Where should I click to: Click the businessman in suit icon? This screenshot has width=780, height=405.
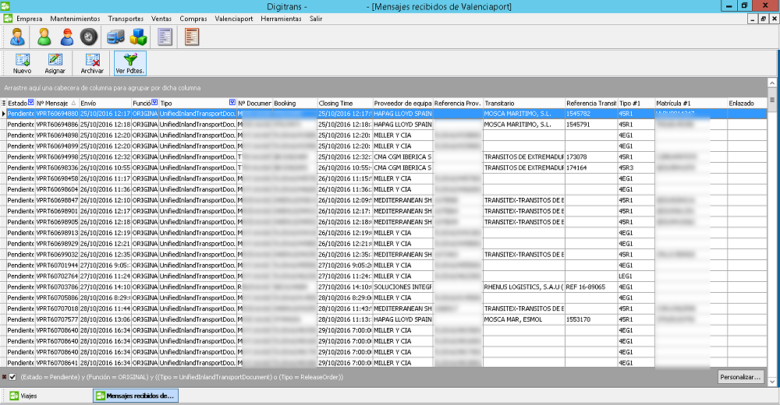[x=18, y=37]
